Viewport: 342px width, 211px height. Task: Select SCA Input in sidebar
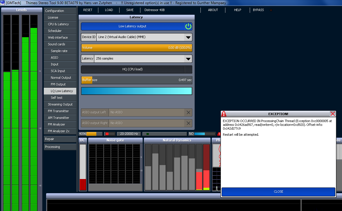pos(60,71)
